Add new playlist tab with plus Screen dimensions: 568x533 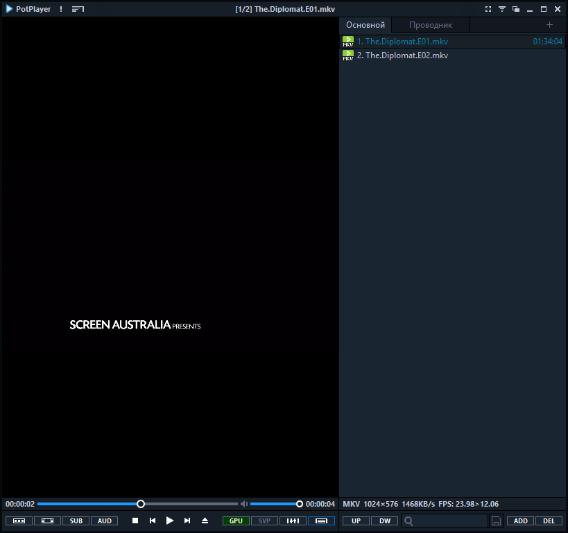coord(550,25)
